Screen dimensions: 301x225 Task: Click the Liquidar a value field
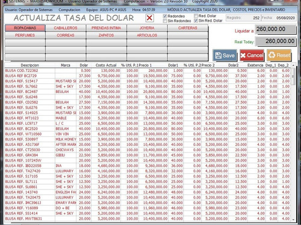[275, 29]
